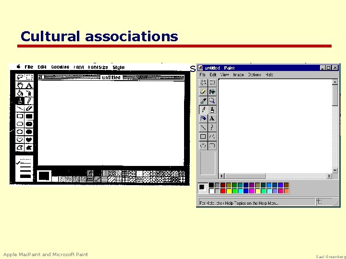Screen dimensions: 346x259
Task: Click Paint's horizontal scrollbar left arrow
Action: (222, 176)
